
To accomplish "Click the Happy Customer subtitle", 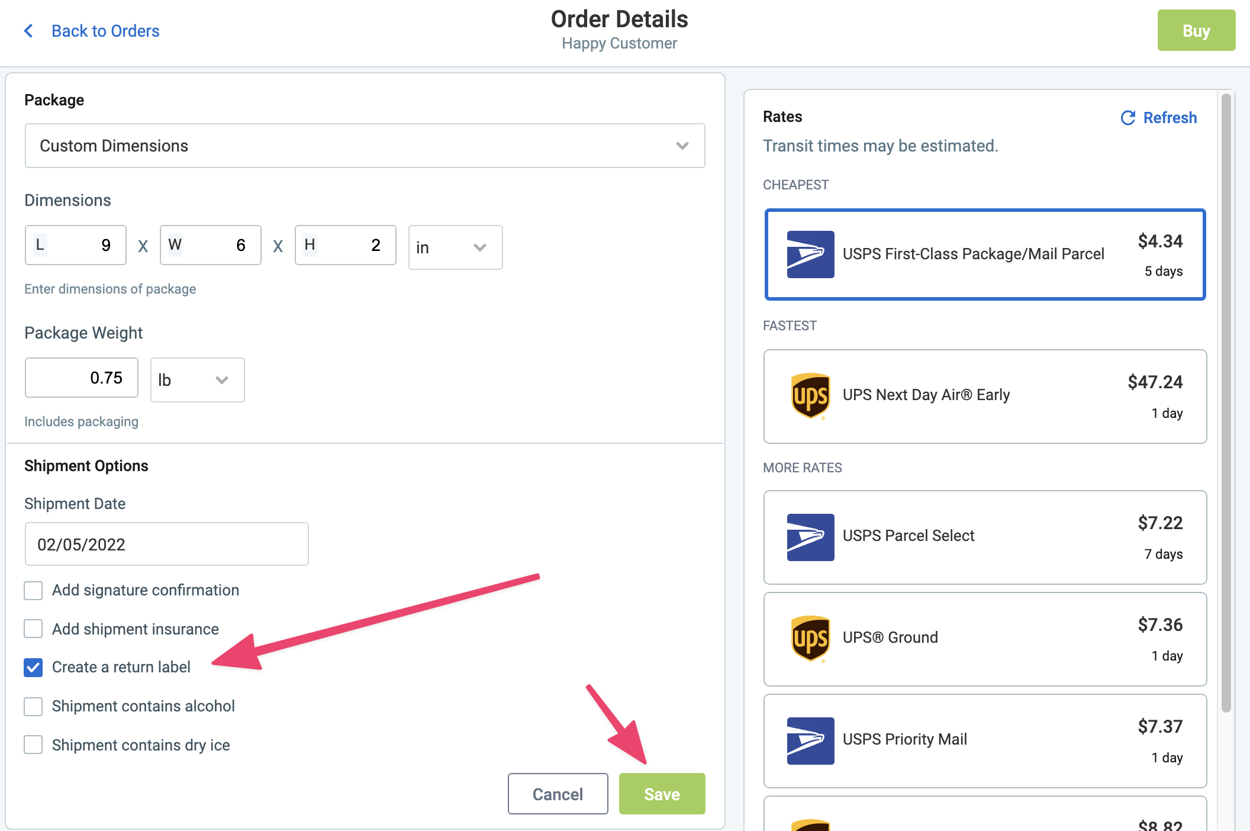I will tap(619, 43).
